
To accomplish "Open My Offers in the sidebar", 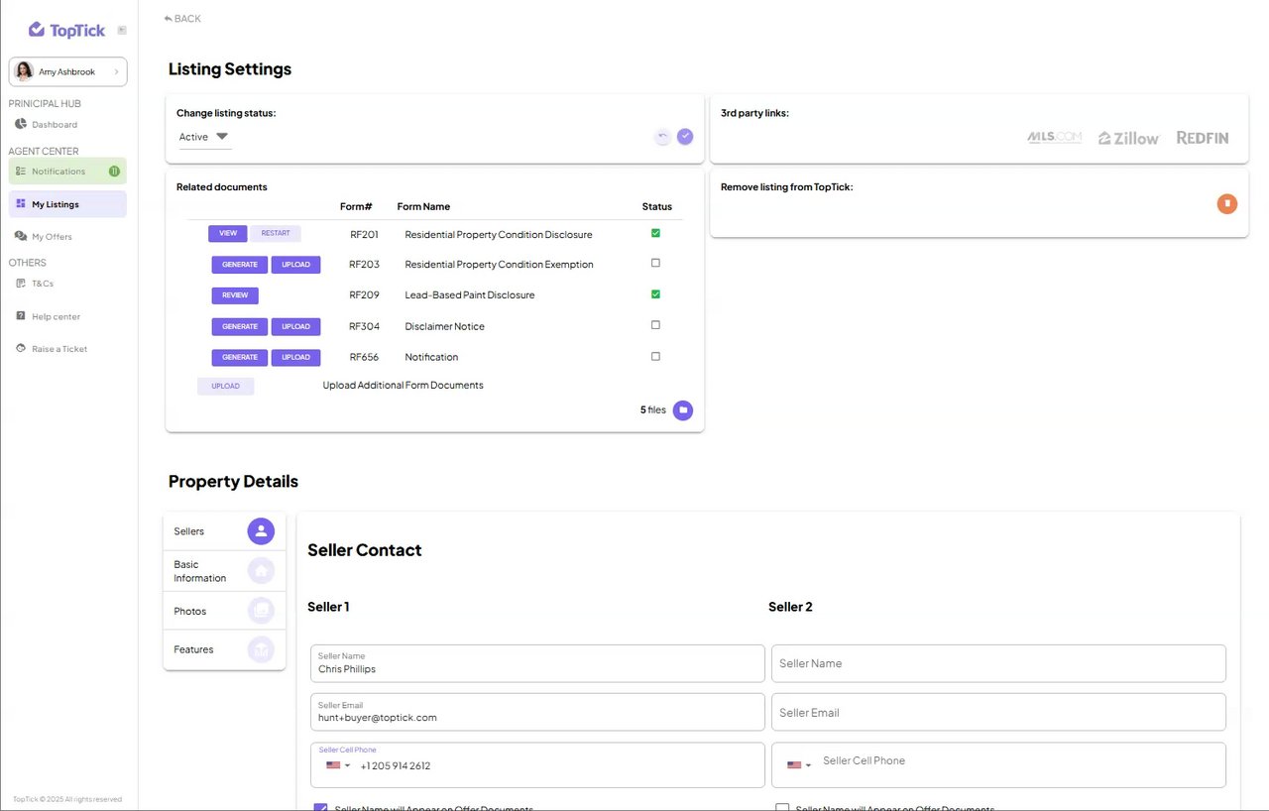I will [52, 237].
